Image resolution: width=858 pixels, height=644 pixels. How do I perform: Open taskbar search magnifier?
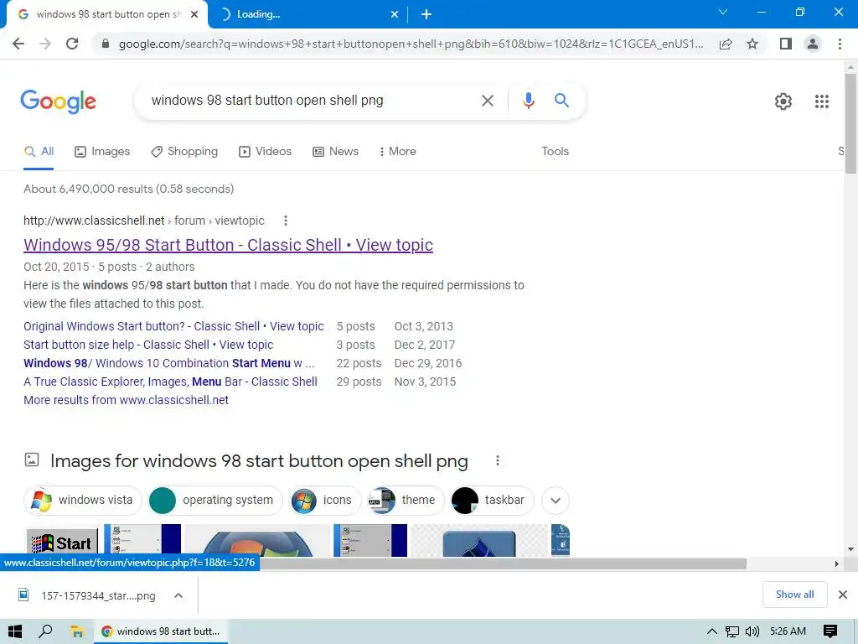[45, 631]
